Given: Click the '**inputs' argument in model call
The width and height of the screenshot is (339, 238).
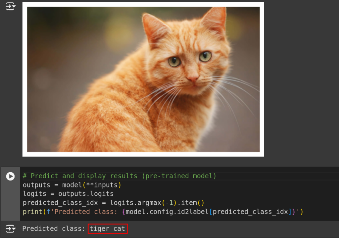Looking at the screenshot, I should click(x=102, y=185).
